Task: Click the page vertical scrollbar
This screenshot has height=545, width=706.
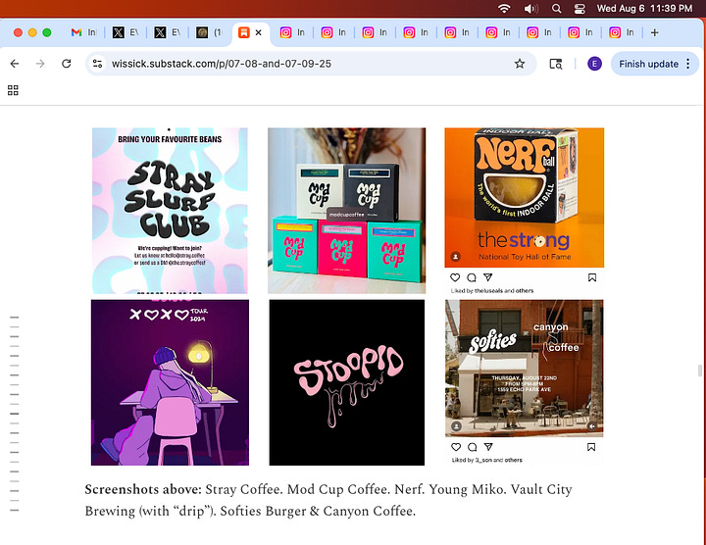Action: pyautogui.click(x=699, y=371)
